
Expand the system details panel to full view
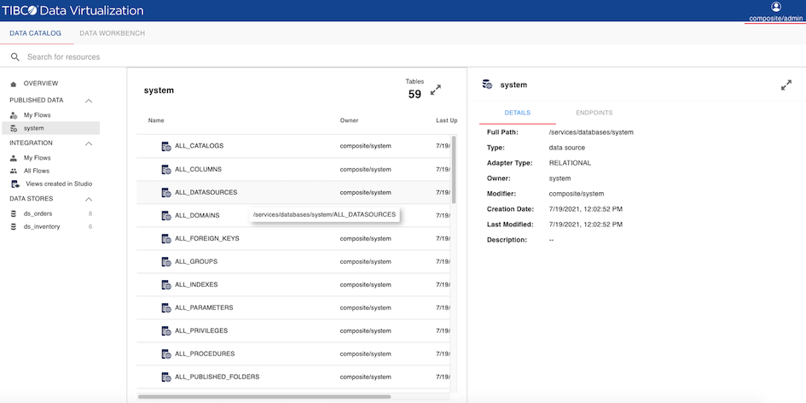click(786, 85)
